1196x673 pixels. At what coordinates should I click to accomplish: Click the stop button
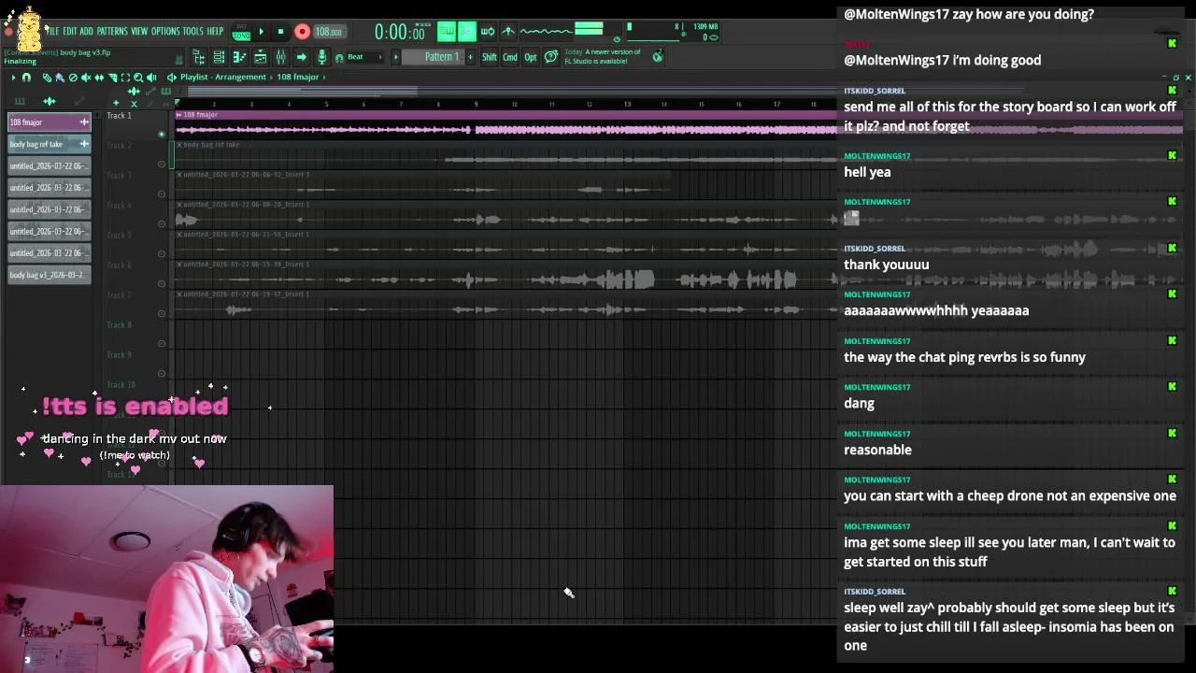pyautogui.click(x=280, y=31)
